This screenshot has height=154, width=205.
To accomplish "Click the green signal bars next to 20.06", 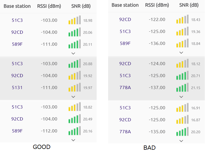I will pos(74,32).
